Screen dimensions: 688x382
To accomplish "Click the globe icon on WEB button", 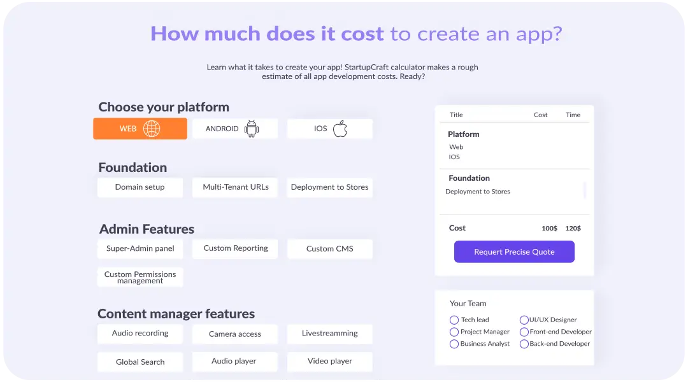I will tap(152, 129).
